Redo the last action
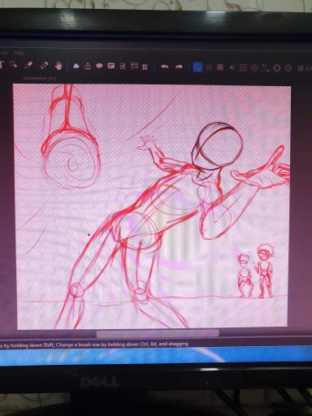 (179, 67)
